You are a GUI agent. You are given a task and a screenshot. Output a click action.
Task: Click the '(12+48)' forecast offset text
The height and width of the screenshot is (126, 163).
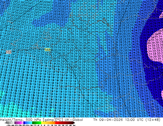pyautogui.click(x=153, y=120)
